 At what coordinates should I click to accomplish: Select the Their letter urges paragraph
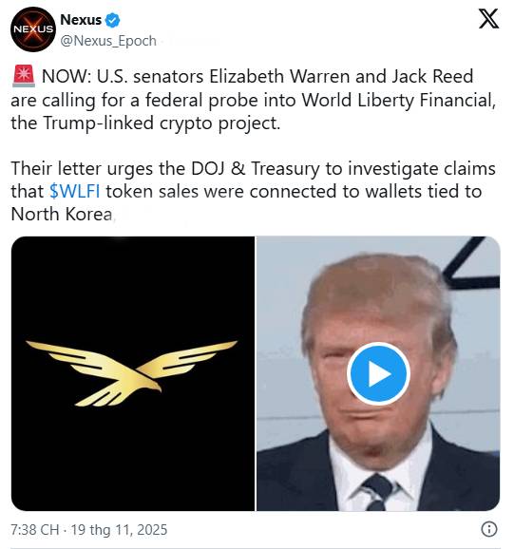pos(253,191)
